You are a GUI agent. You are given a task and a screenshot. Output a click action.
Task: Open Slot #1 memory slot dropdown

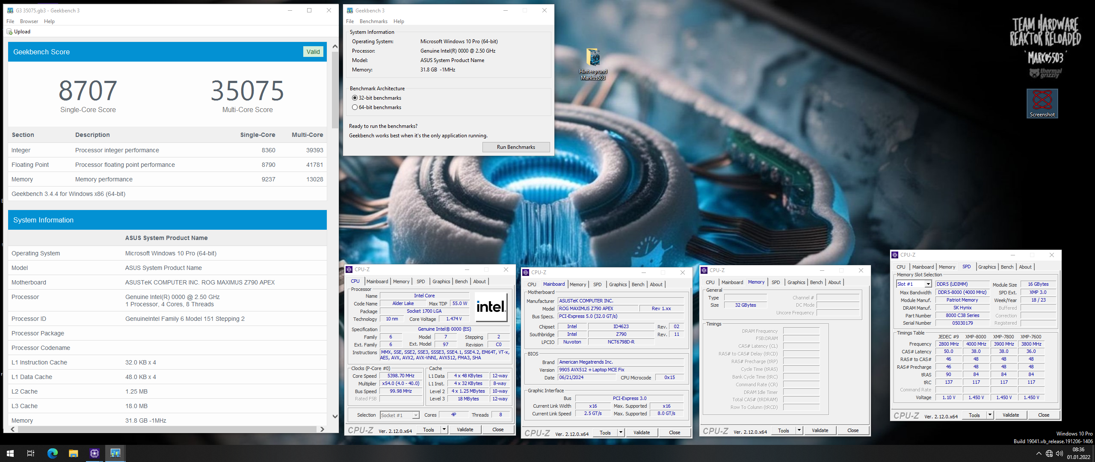(928, 284)
